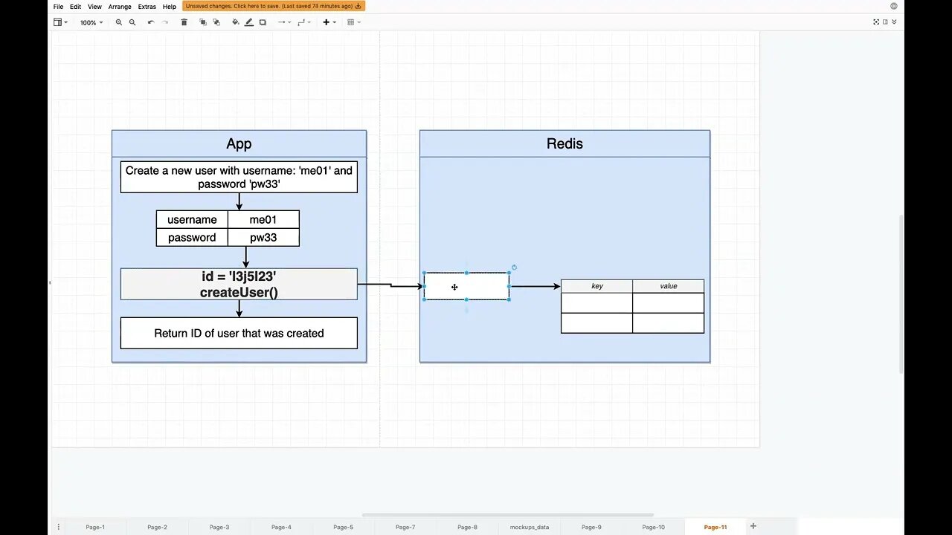Image resolution: width=952 pixels, height=535 pixels.
Task: Open the View menu
Action: pyautogui.click(x=94, y=6)
